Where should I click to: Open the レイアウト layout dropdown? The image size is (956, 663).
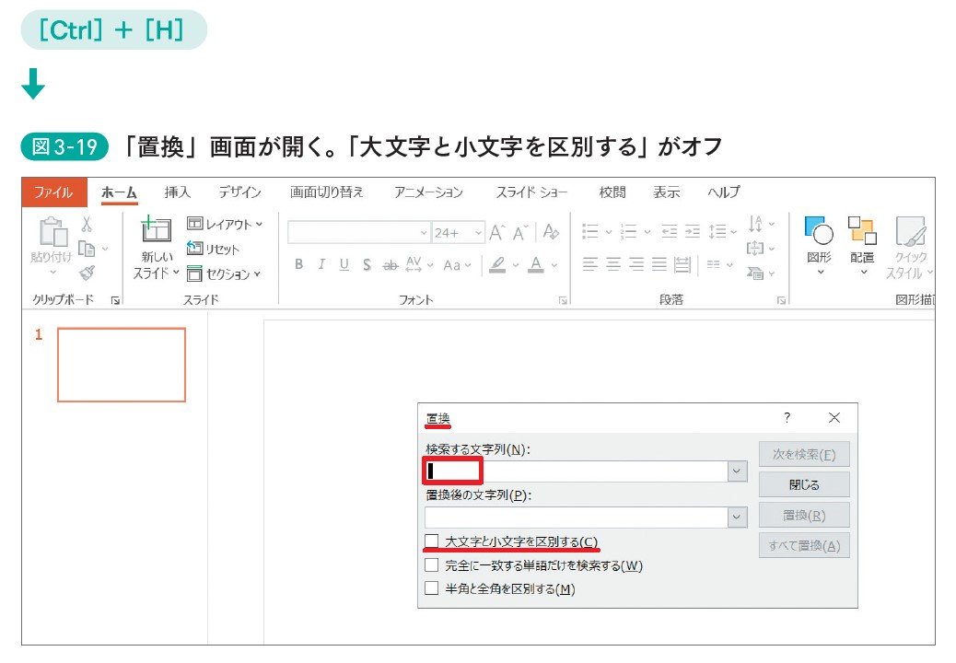click(225, 224)
